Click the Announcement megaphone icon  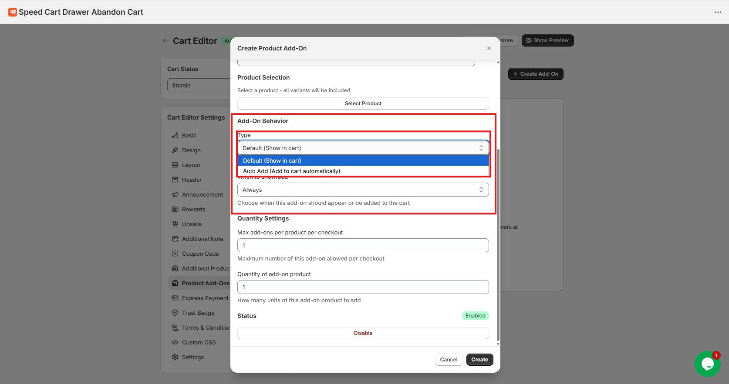point(175,194)
